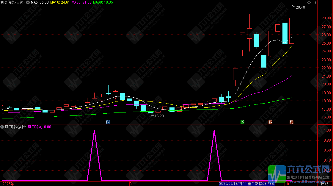Click the 榜 leaderboard marker
333x186 pixels.
pyautogui.click(x=292, y=122)
